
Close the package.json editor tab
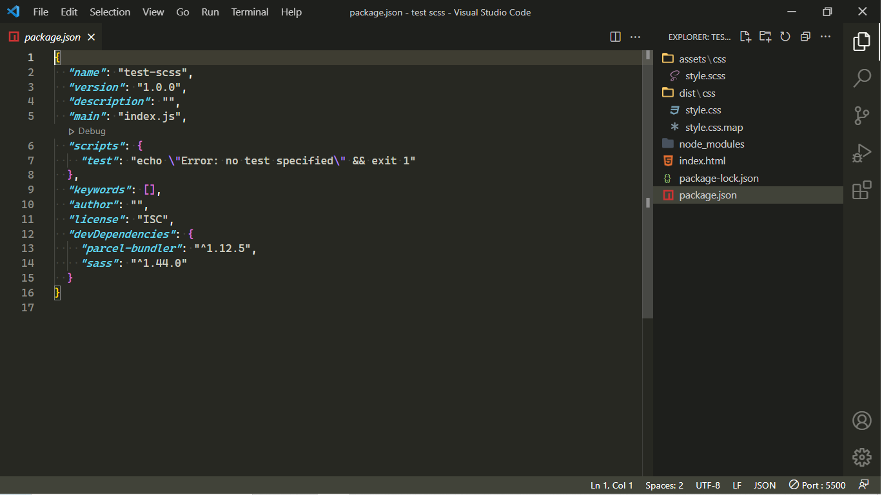coord(91,37)
